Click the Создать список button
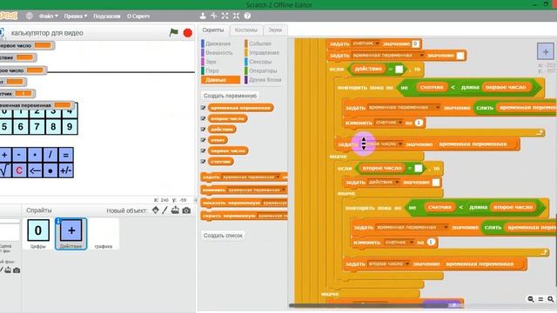 [x=223, y=236]
